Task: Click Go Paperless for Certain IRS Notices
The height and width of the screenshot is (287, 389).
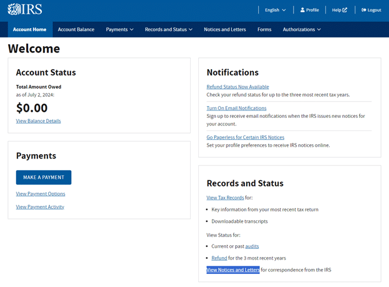Action: (245, 137)
